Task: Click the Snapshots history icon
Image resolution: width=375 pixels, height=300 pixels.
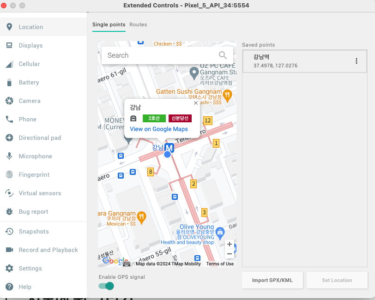Action: click(9, 231)
